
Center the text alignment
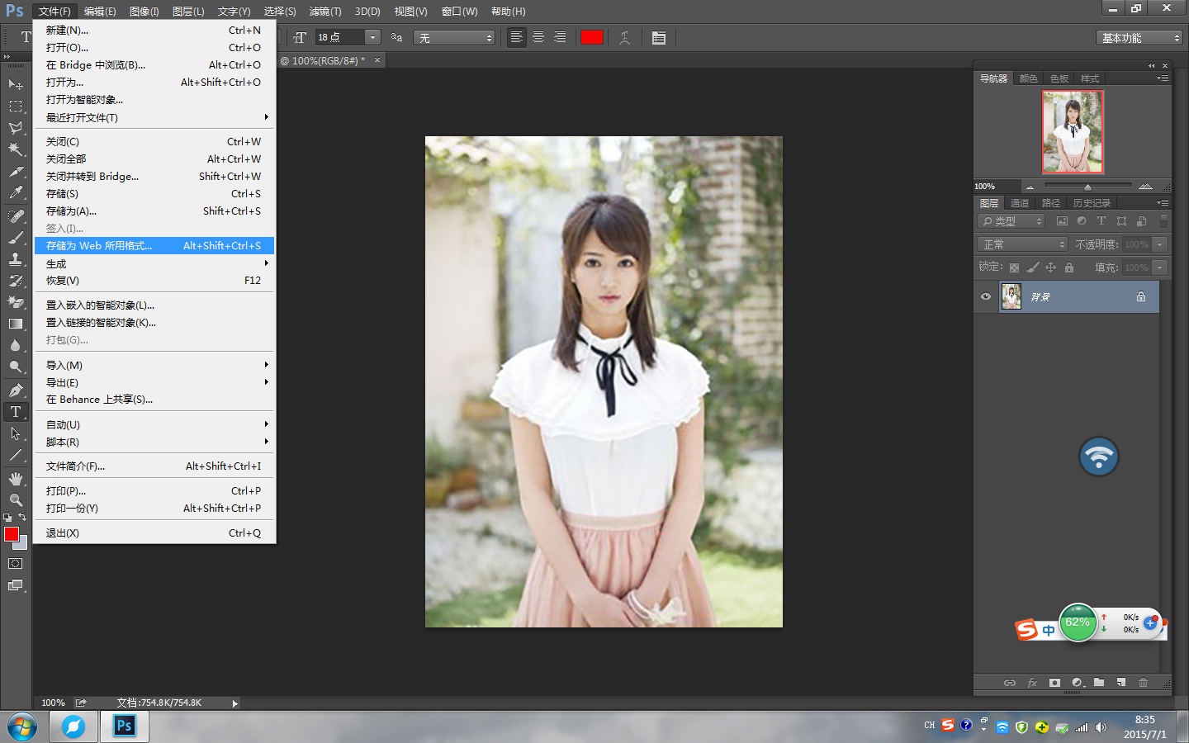click(x=538, y=38)
